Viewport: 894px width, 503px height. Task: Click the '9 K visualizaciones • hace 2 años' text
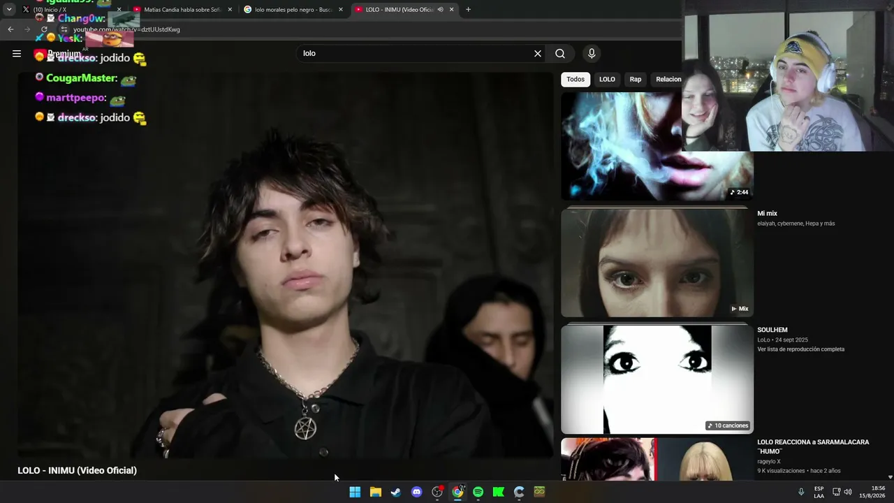click(x=799, y=471)
